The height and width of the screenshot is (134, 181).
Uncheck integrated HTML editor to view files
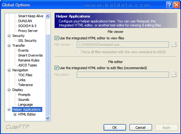point(57,38)
